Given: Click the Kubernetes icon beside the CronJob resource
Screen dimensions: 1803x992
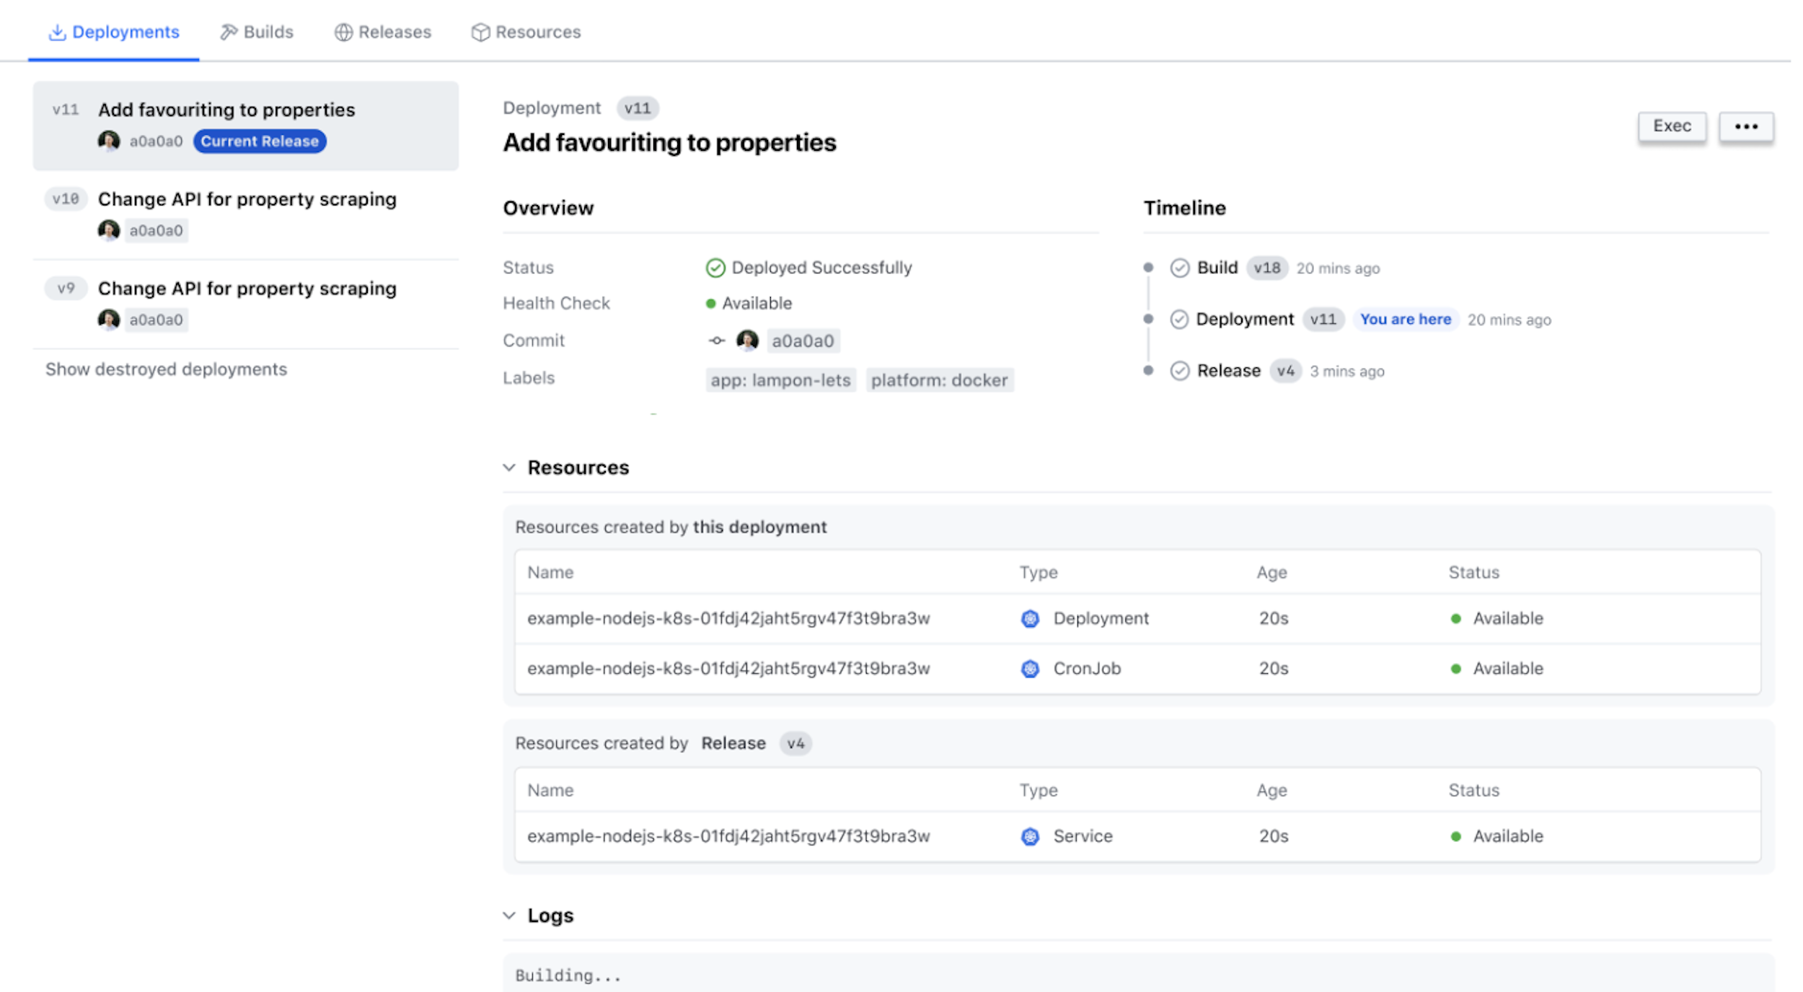Looking at the screenshot, I should pyautogui.click(x=1031, y=668).
